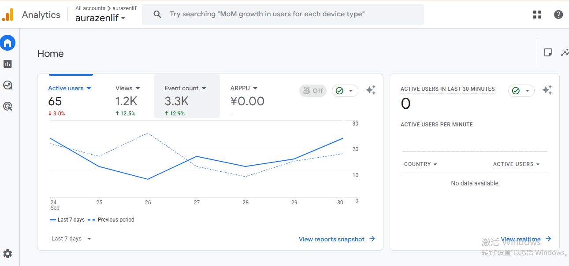The width and height of the screenshot is (569, 266).
Task: Open the data quality checkmark dropdown in the chart card
Action: (x=345, y=91)
